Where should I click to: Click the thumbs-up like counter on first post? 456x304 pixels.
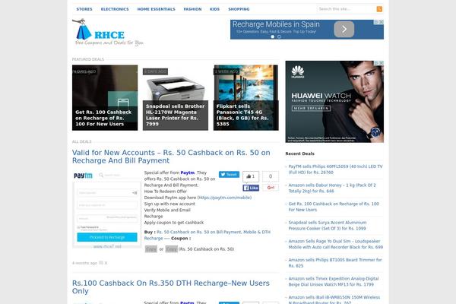point(251,176)
